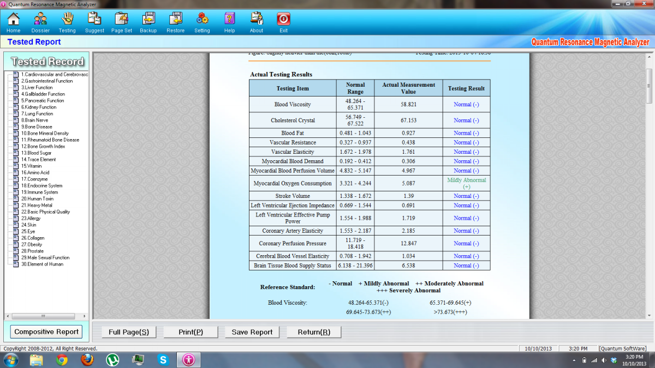Click the Compositive Report button

coord(46,331)
